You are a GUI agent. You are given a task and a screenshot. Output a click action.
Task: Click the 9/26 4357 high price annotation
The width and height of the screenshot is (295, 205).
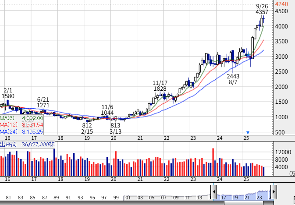262,9
